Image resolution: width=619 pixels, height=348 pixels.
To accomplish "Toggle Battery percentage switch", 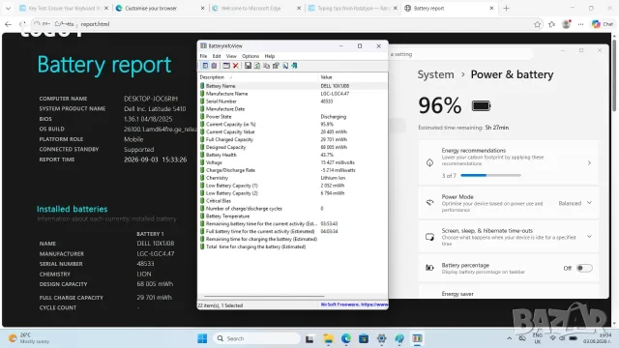I will click(584, 269).
